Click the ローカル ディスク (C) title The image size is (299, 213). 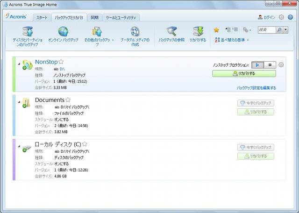coord(58,144)
